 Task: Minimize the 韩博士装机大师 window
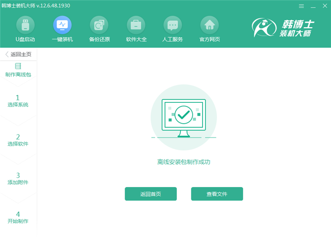coord(313,6)
